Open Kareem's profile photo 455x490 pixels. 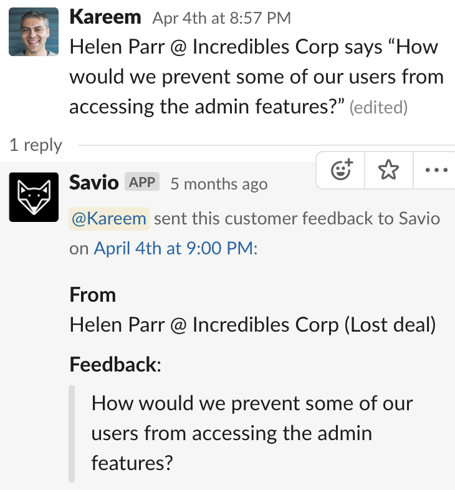click(x=34, y=32)
